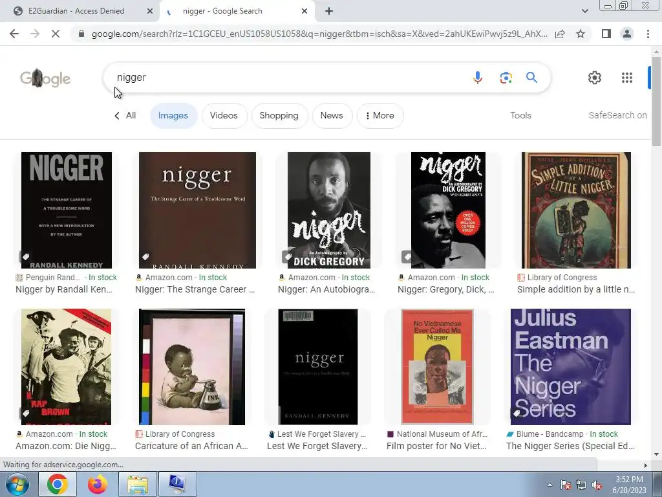Close the E2Guardian Access Denied tab
The image size is (662, 497).
(149, 11)
